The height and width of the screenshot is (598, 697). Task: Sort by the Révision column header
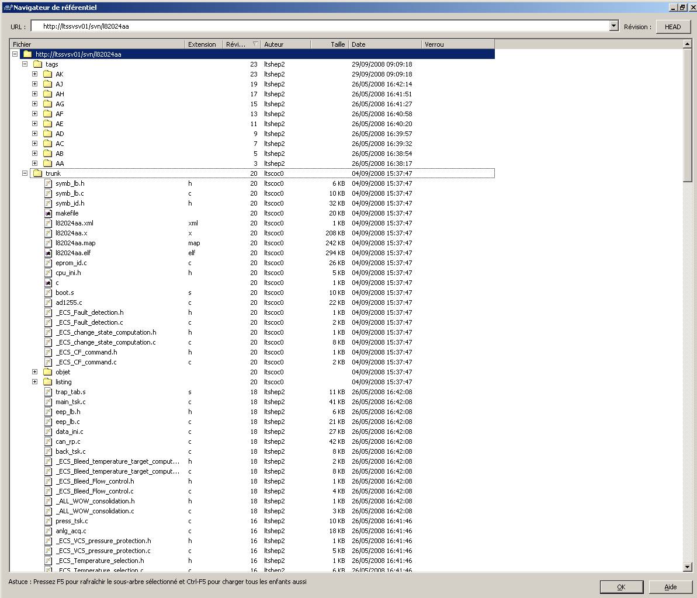242,44
